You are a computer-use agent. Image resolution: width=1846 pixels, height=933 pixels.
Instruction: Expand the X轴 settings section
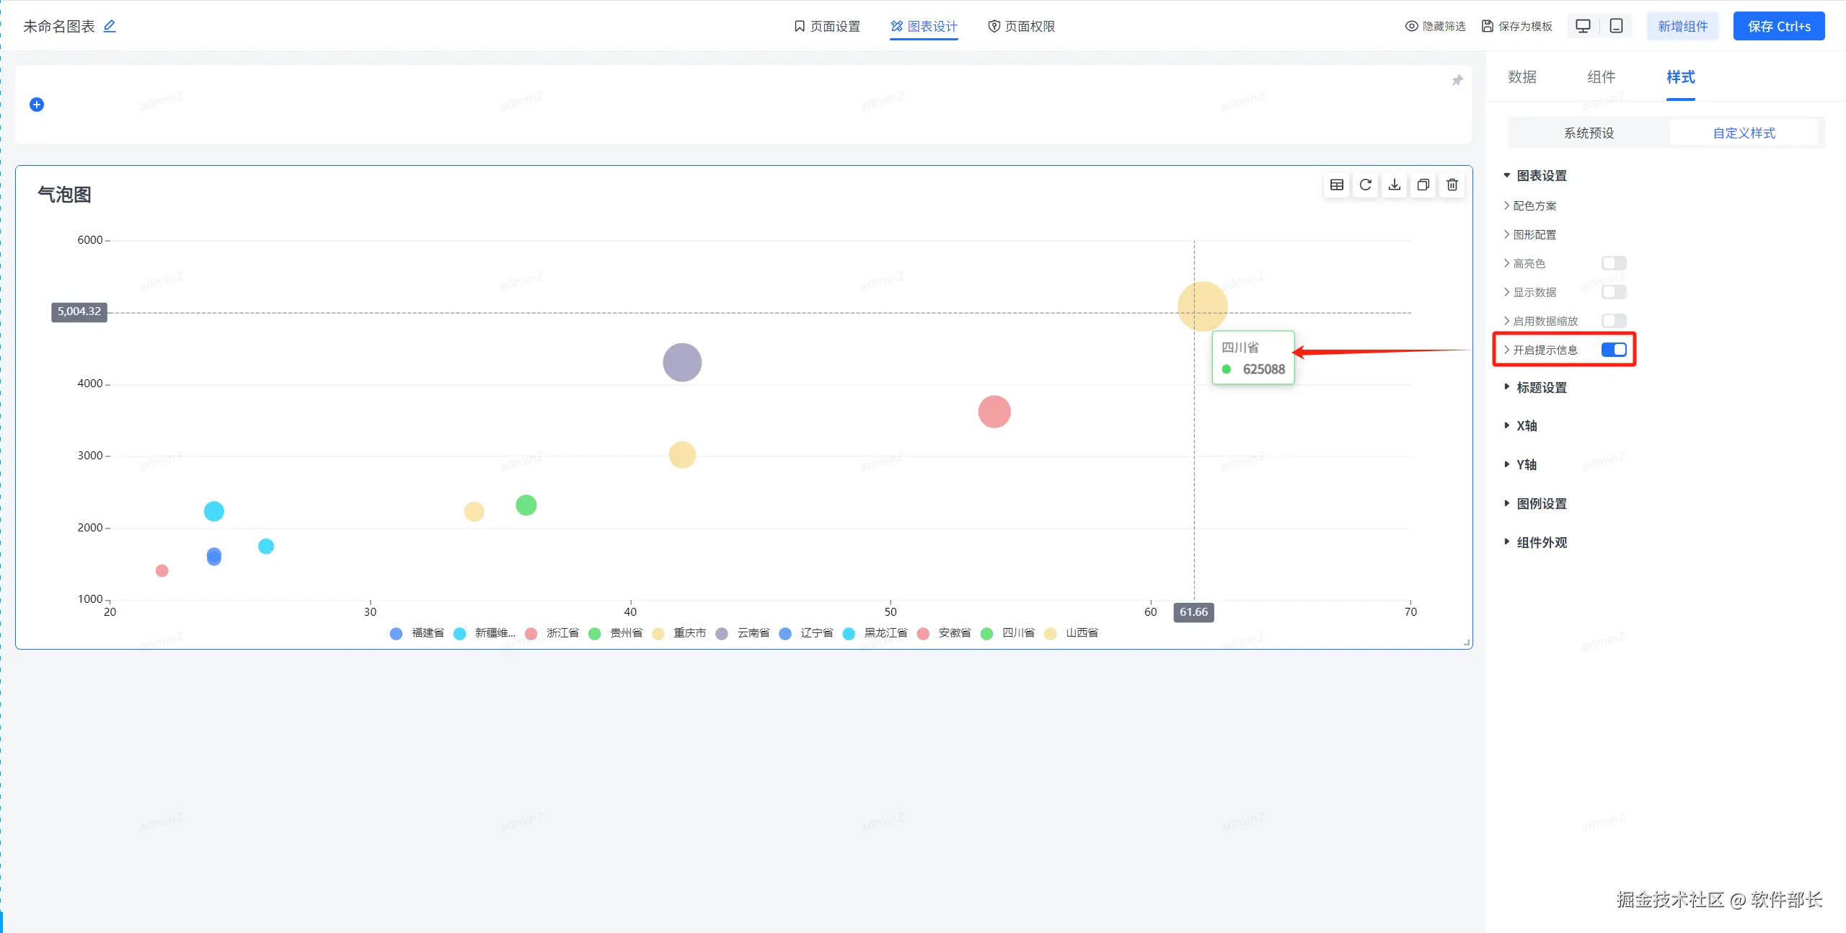click(x=1526, y=426)
